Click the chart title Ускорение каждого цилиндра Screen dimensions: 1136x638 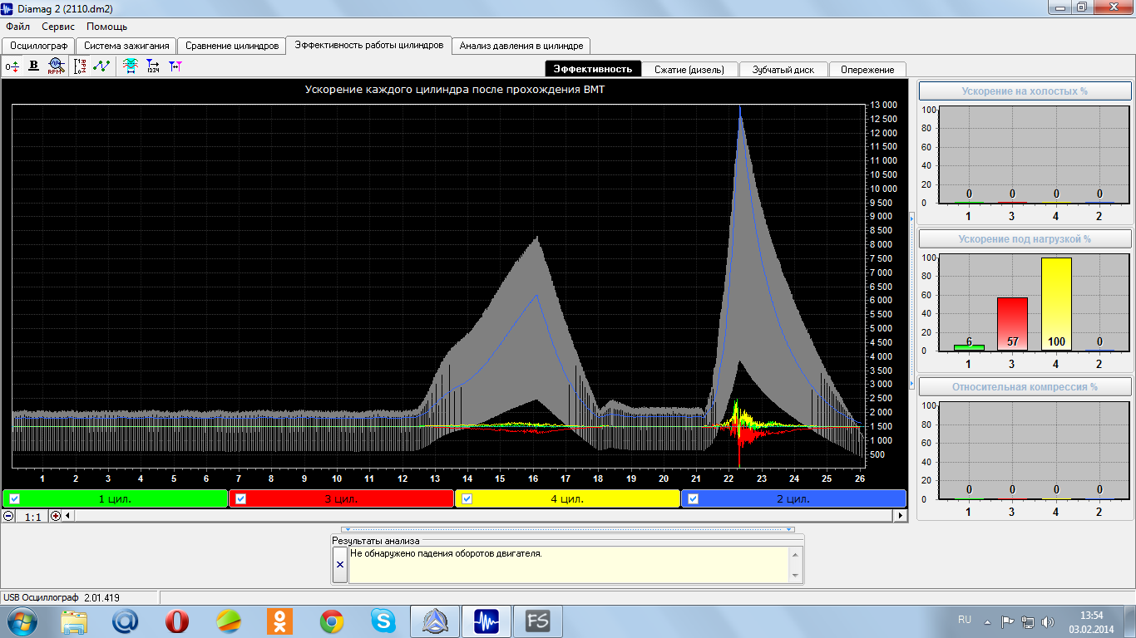click(453, 90)
